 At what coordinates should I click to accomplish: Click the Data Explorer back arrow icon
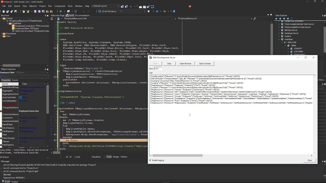coord(276,19)
